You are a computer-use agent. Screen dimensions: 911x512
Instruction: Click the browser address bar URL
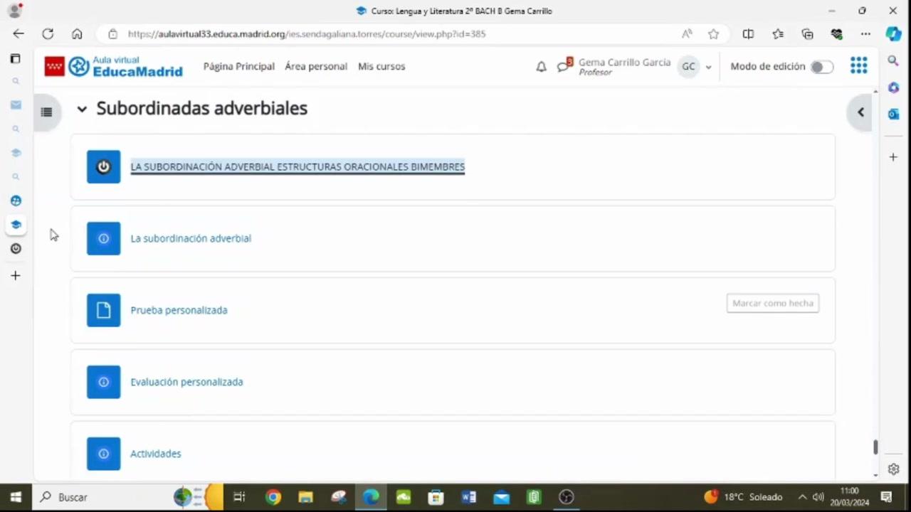click(x=307, y=33)
